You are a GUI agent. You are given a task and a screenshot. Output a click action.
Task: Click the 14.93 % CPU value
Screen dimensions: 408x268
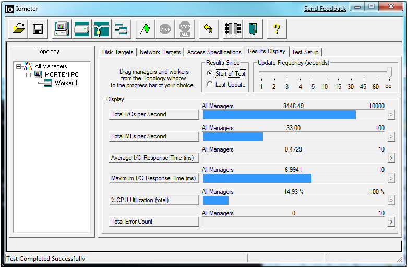(294, 192)
